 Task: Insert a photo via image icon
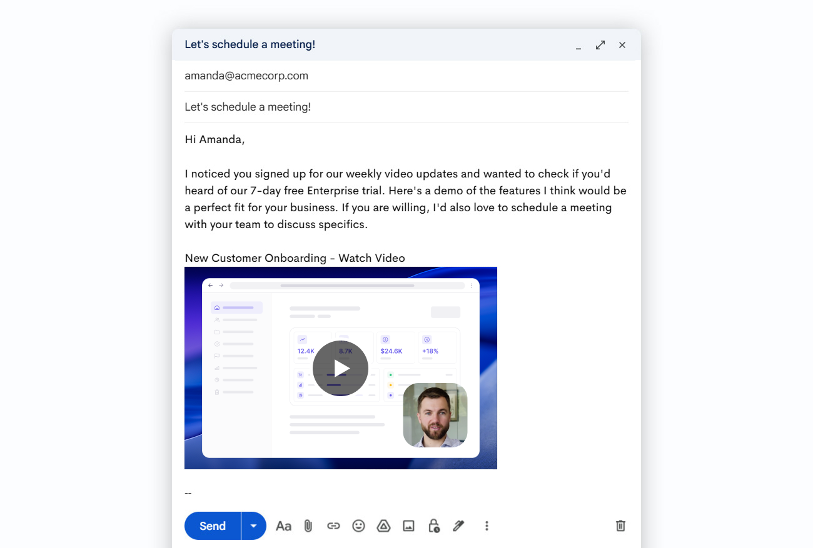[x=408, y=526]
